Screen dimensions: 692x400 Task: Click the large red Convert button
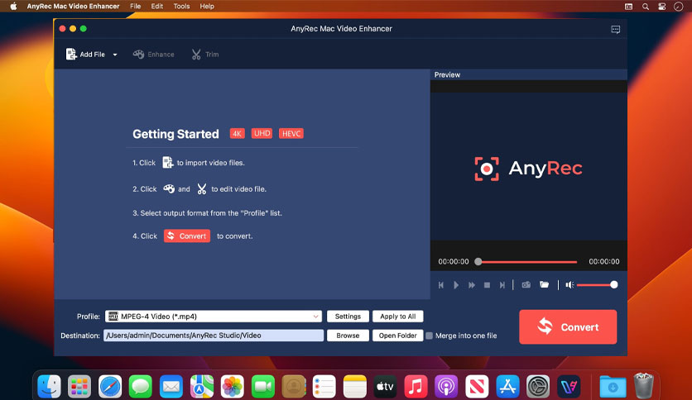coord(568,327)
